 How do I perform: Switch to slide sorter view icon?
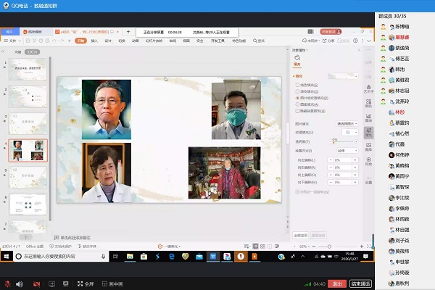262,246
